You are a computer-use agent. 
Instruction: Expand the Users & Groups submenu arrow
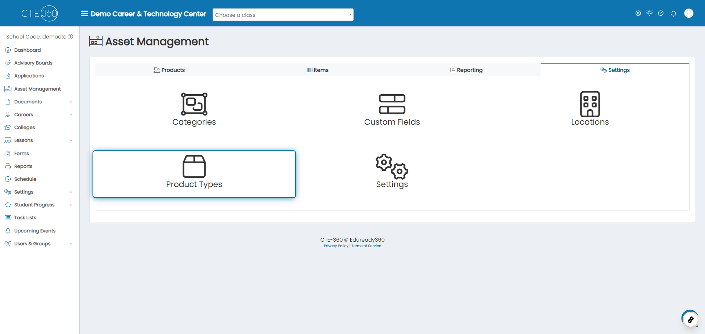pyautogui.click(x=71, y=244)
